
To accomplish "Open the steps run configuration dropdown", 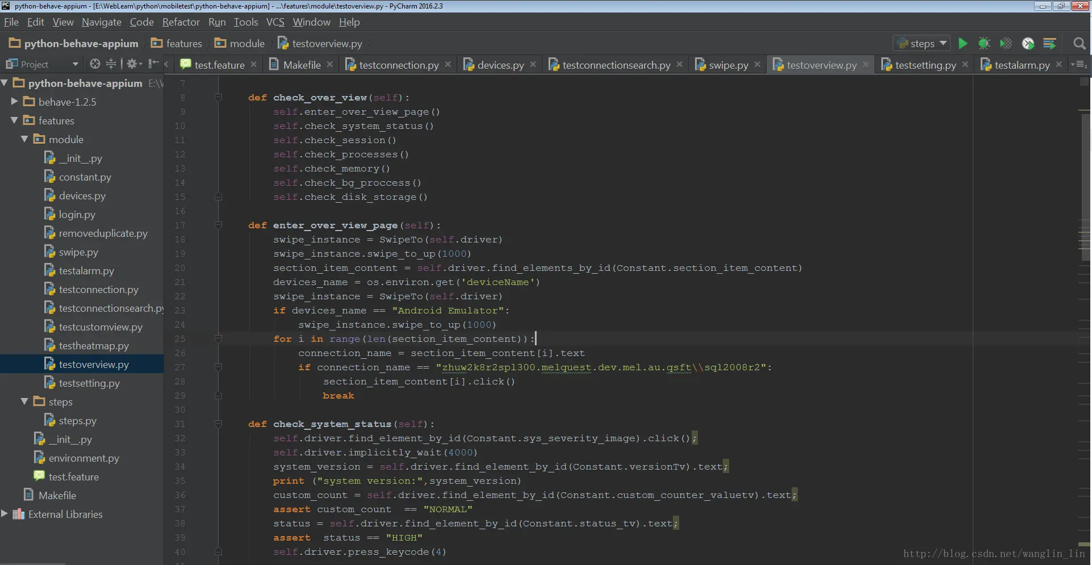I will 922,44.
